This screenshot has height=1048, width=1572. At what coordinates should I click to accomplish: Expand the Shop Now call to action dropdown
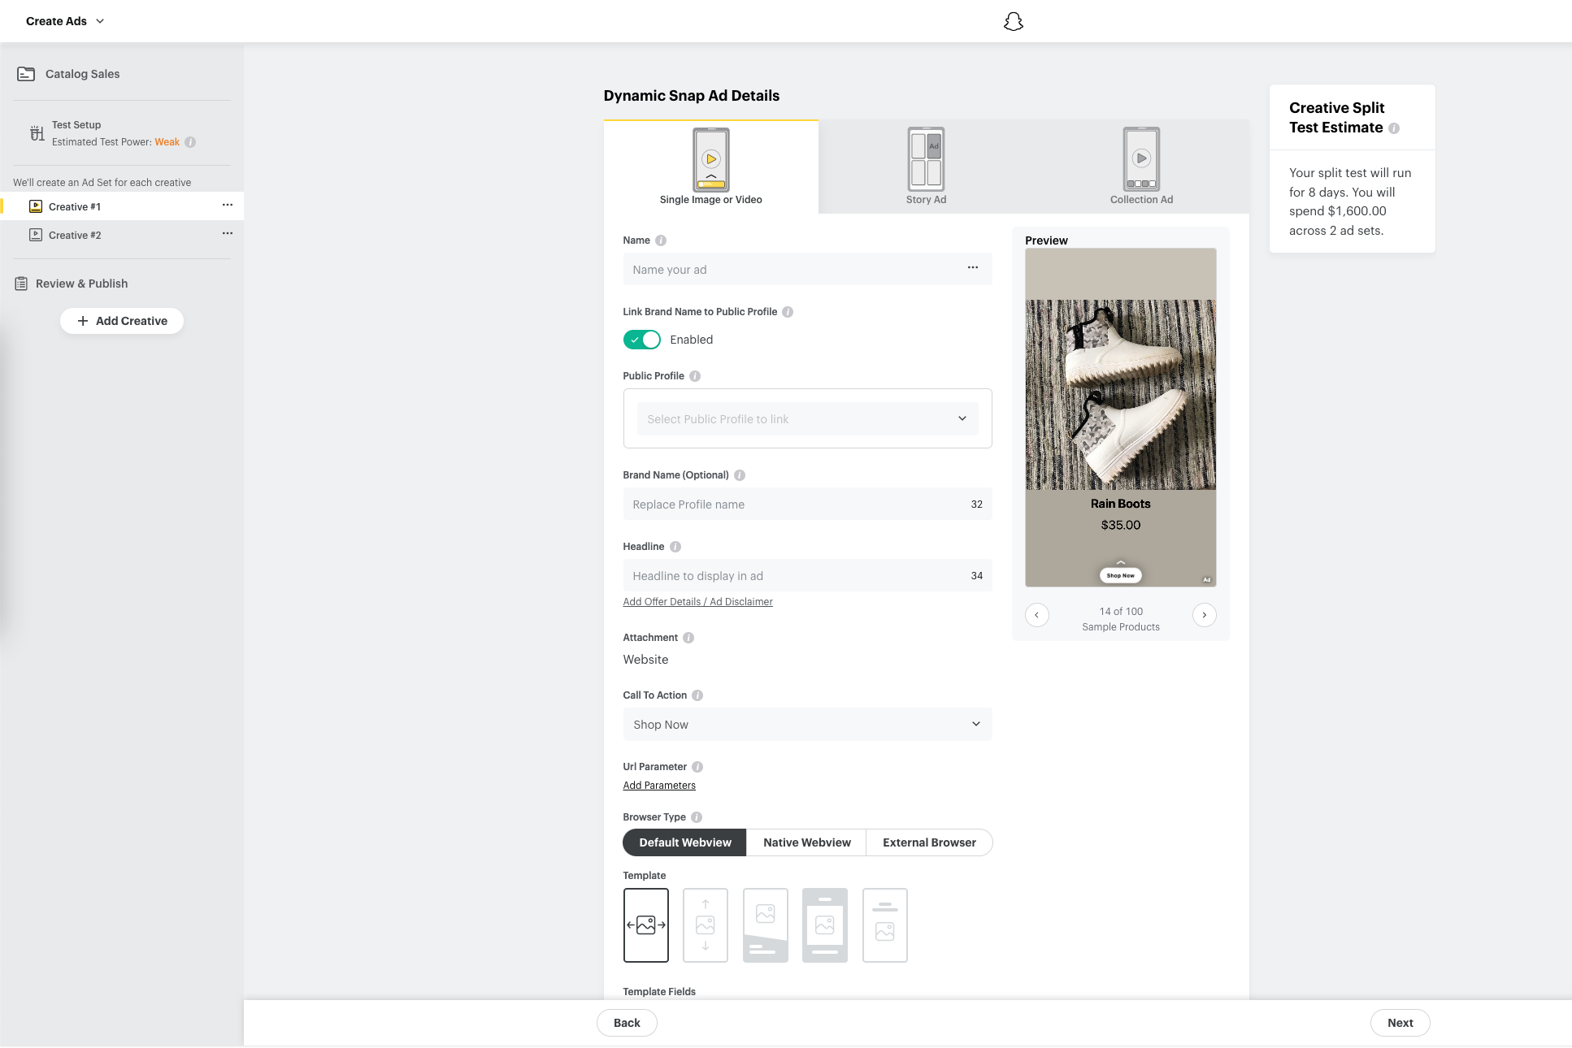click(x=806, y=725)
